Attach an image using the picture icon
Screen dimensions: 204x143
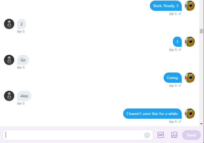click(174, 135)
